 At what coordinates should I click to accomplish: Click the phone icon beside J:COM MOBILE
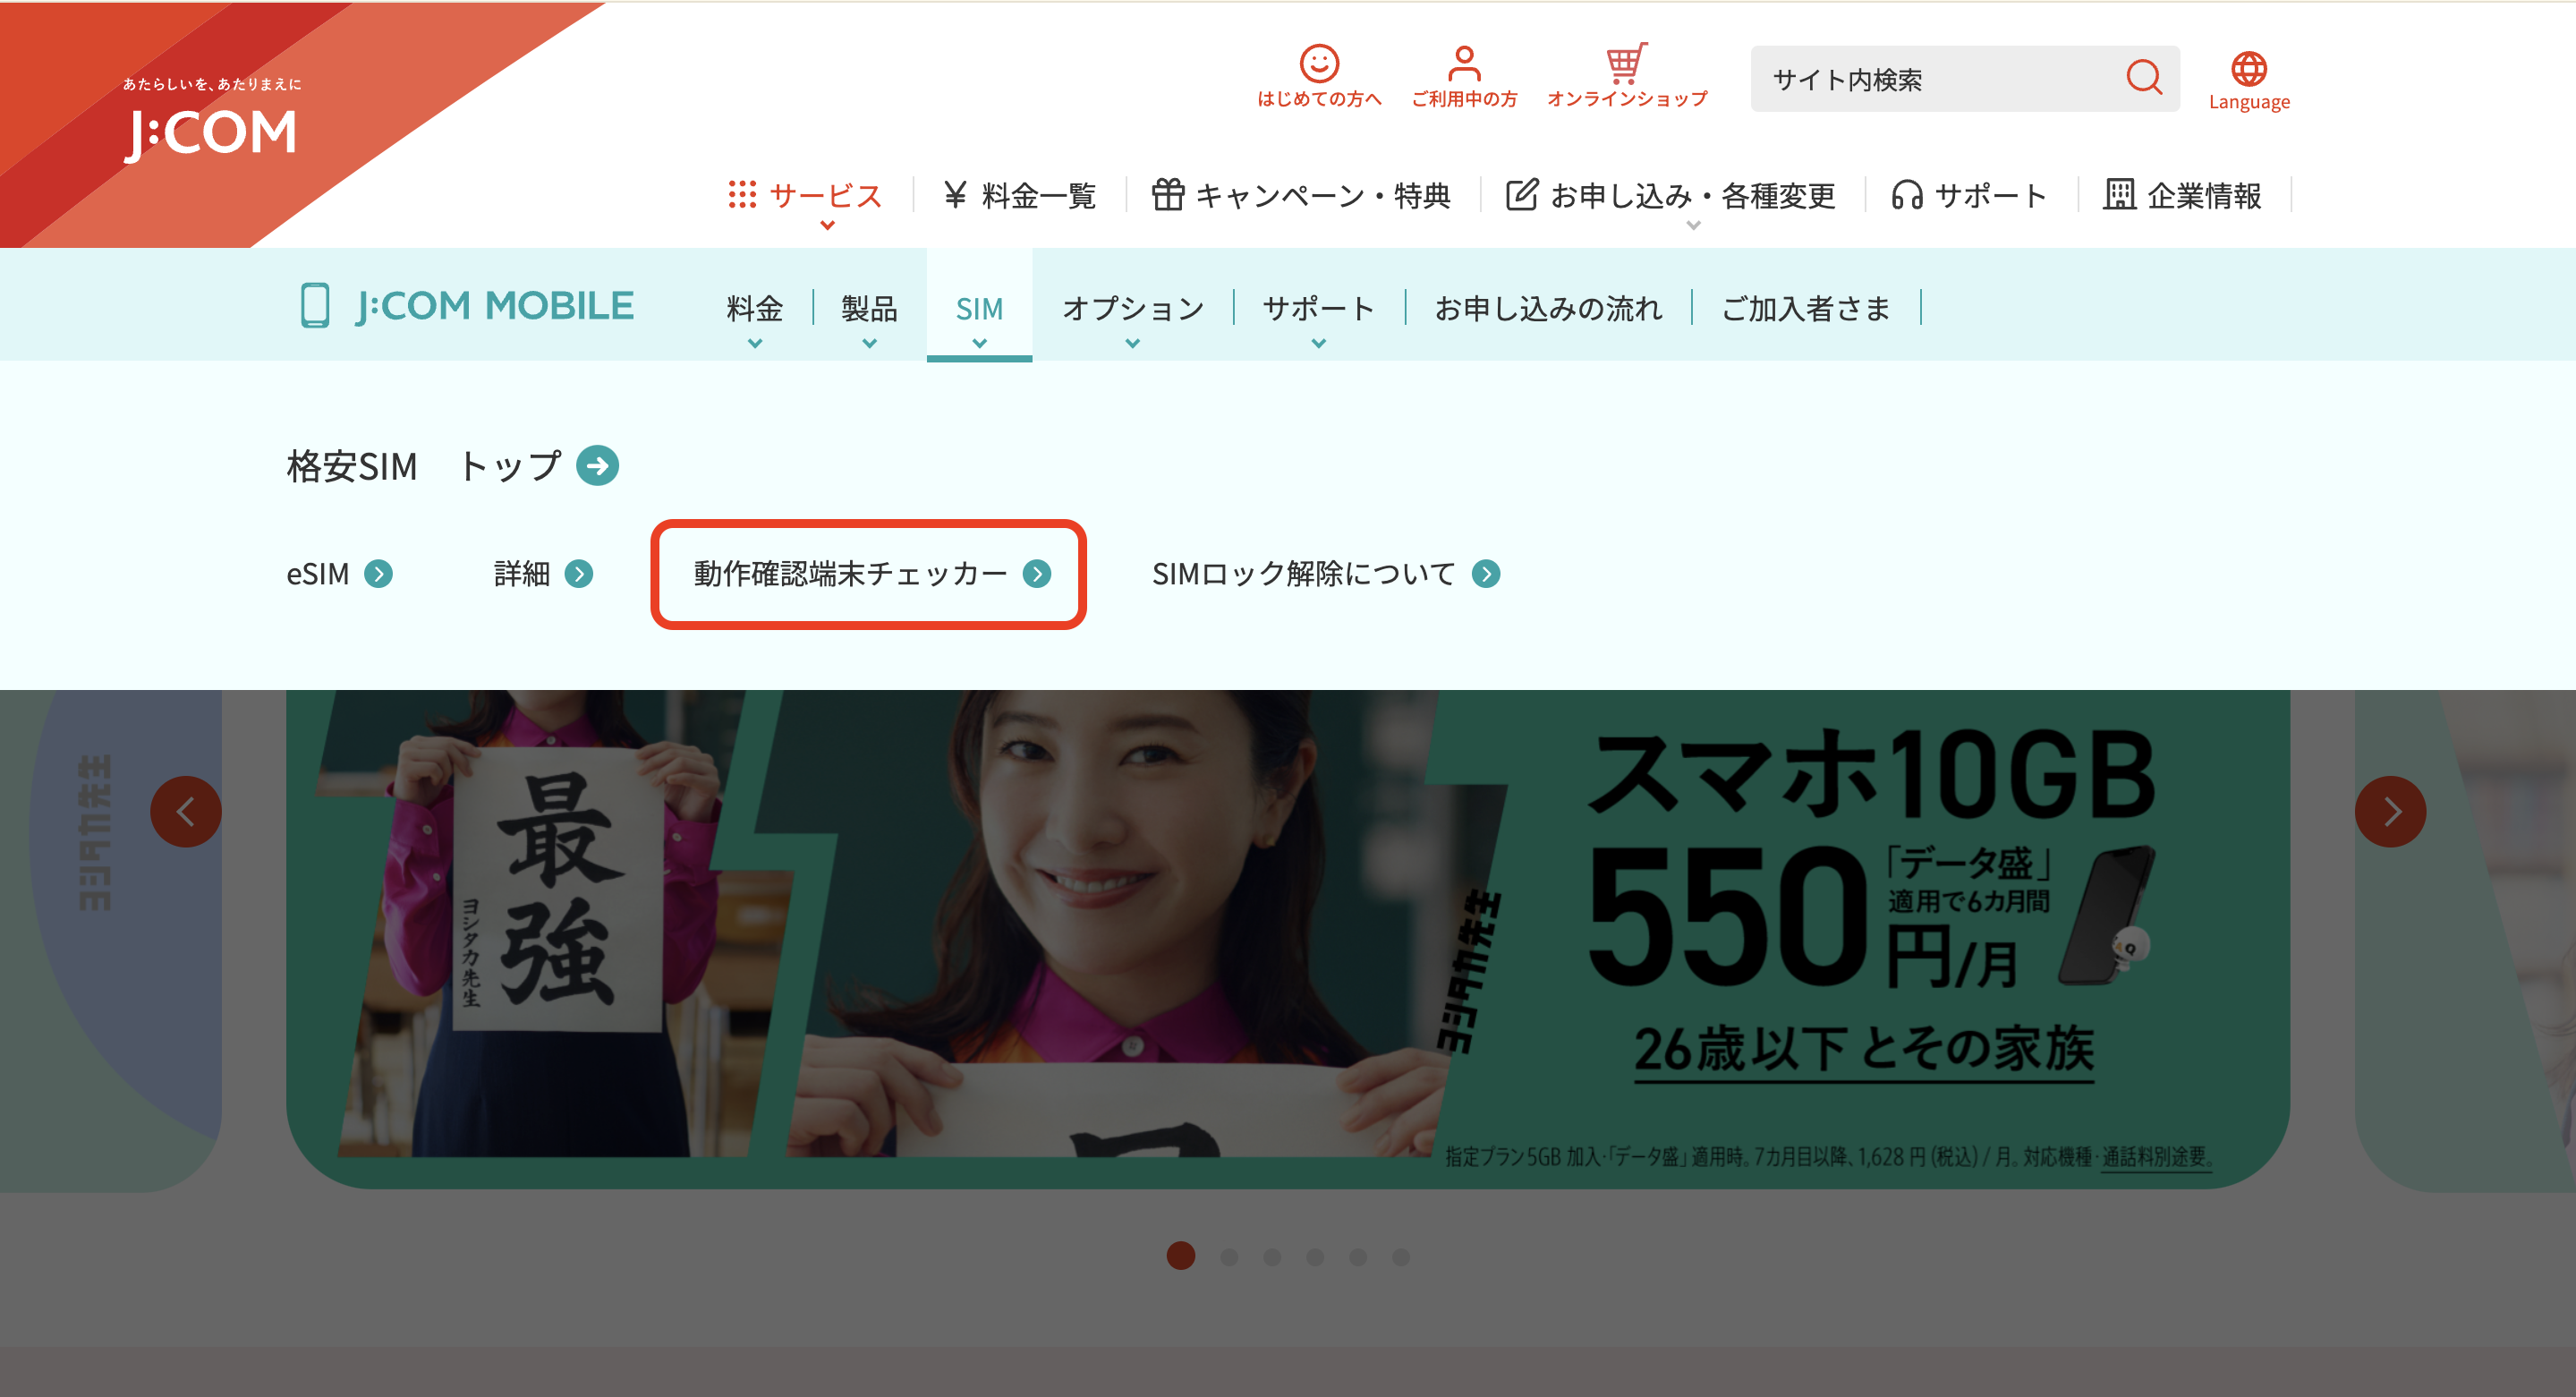(315, 305)
